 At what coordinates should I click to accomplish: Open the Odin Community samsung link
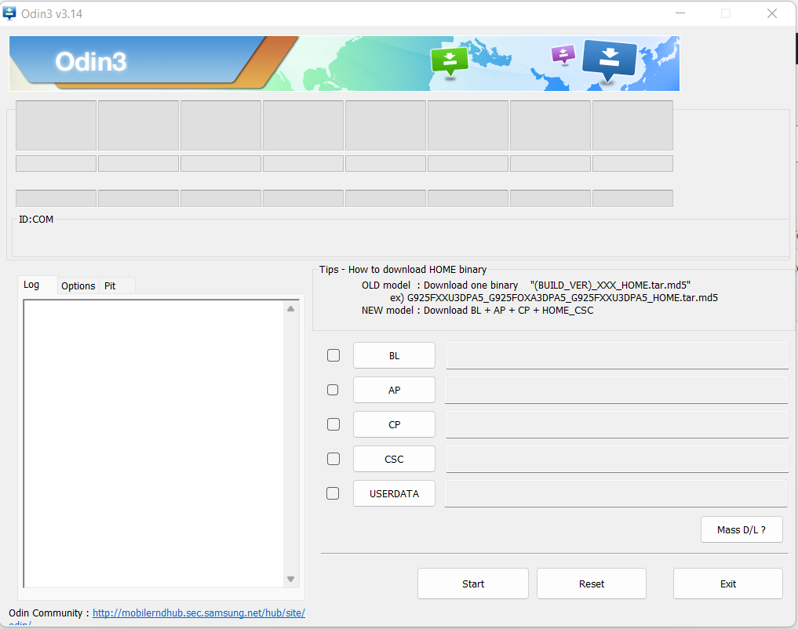(199, 613)
